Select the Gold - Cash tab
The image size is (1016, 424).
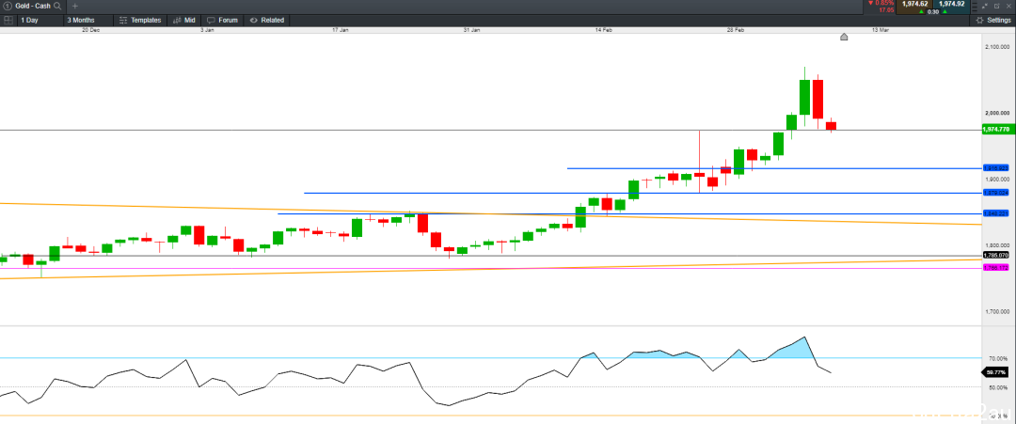coord(33,6)
